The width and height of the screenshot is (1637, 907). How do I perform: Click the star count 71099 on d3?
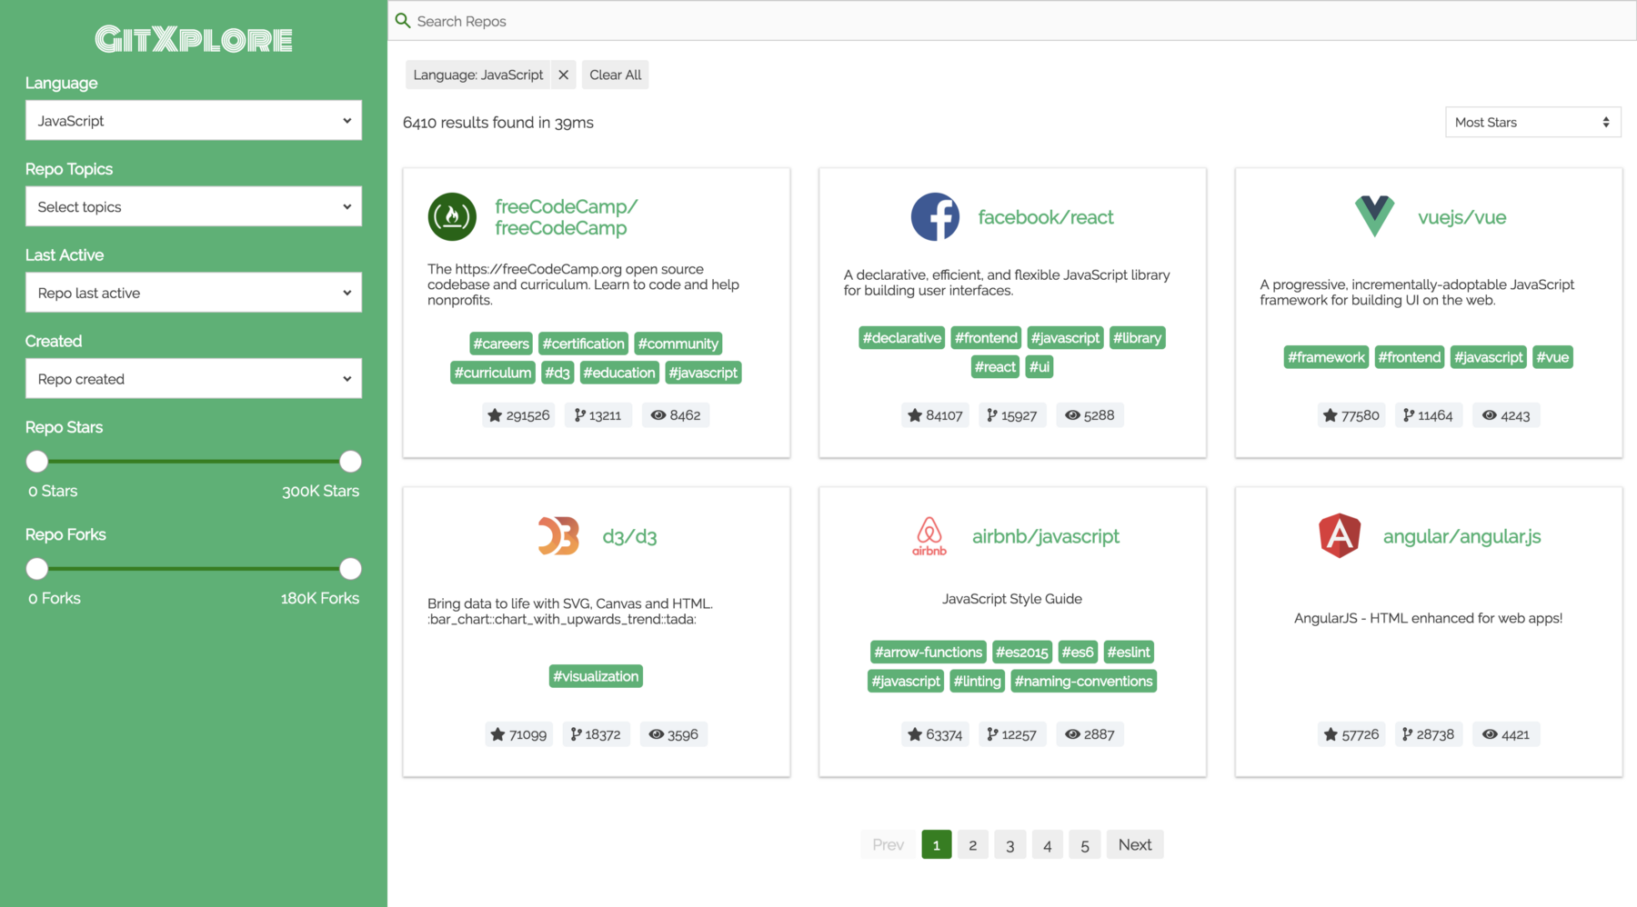point(518,734)
